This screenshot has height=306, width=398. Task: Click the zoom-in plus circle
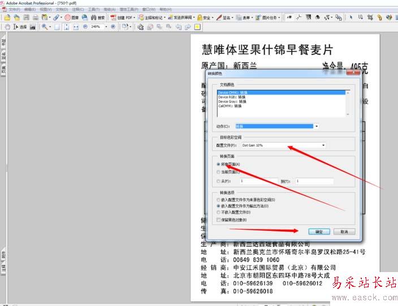tap(113, 27)
